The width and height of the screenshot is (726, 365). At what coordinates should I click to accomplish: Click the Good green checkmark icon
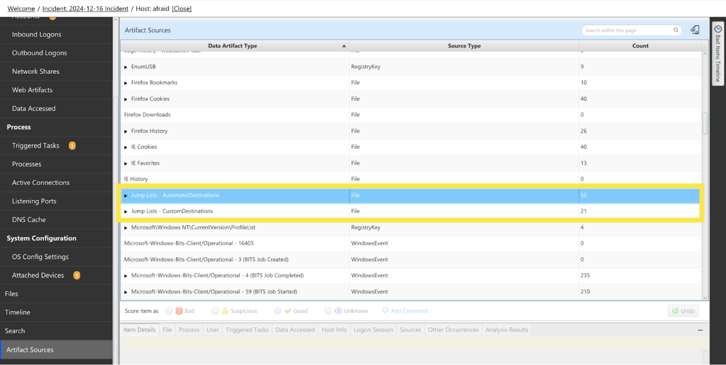[288, 311]
